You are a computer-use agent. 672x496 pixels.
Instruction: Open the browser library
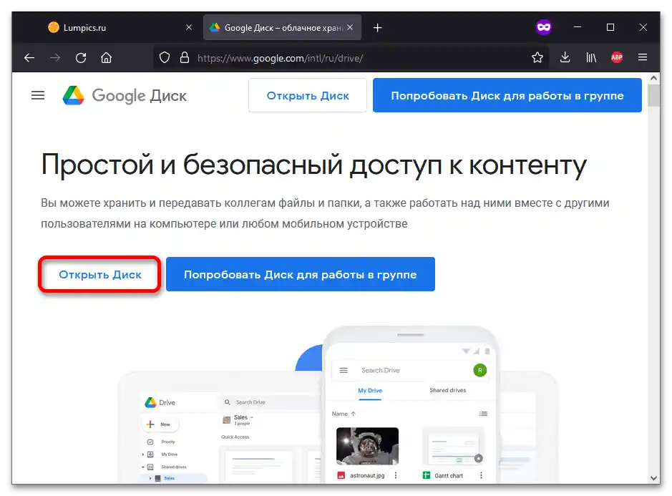coord(591,57)
